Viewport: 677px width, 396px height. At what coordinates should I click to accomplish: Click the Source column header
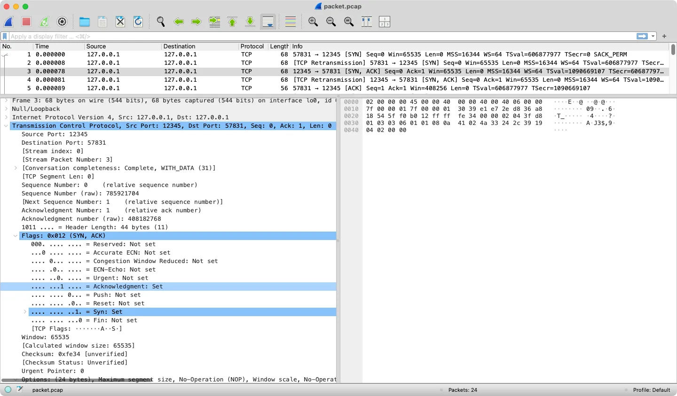click(x=96, y=47)
